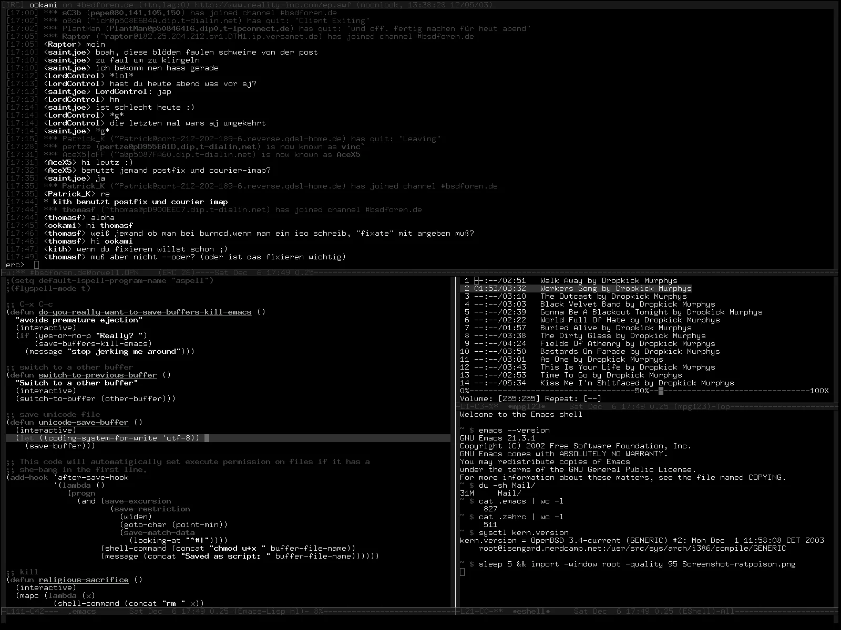Screen dimensions: 841x630
Task: Click the 'Repeat: [--]' indicator
Action: click(x=573, y=398)
